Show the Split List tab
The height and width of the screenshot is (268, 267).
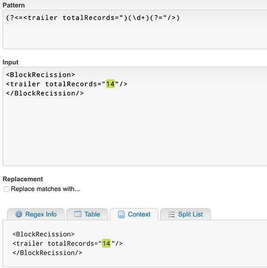pyautogui.click(x=185, y=214)
